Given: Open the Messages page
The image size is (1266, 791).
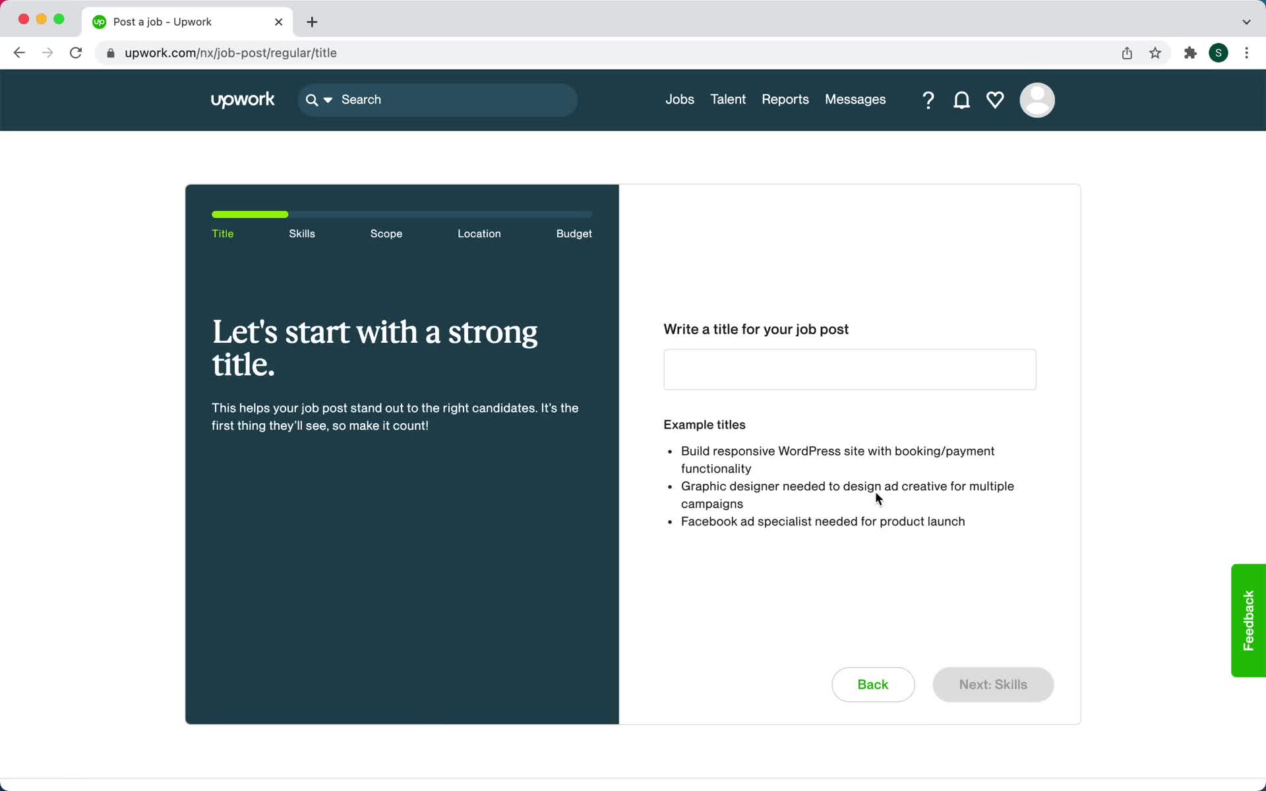Looking at the screenshot, I should (x=855, y=100).
